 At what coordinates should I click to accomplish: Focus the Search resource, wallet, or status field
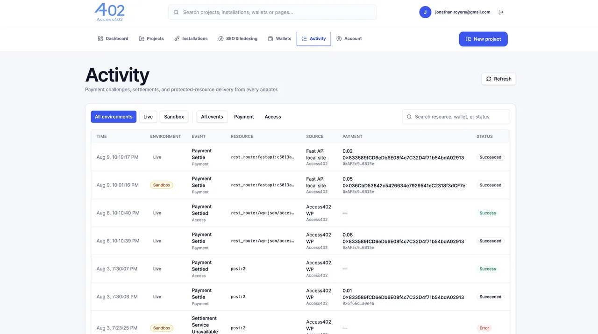click(x=456, y=117)
